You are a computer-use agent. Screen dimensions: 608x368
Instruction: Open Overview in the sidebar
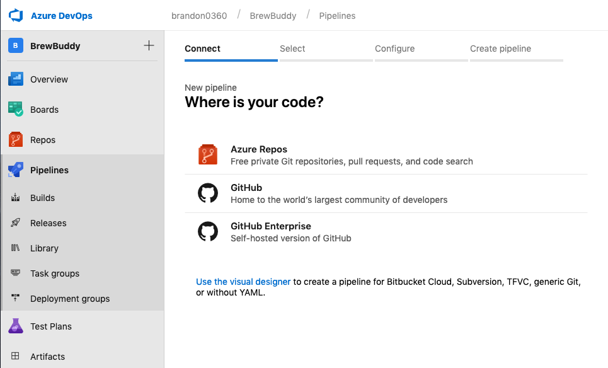click(x=49, y=79)
